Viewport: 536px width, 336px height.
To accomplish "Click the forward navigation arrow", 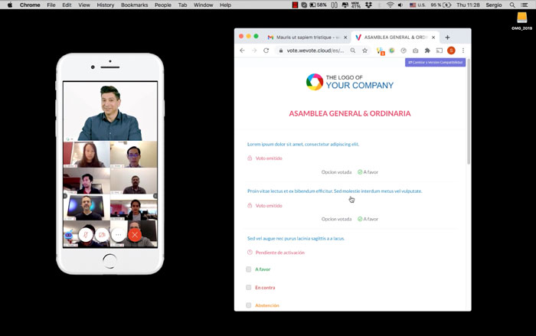I will point(254,51).
